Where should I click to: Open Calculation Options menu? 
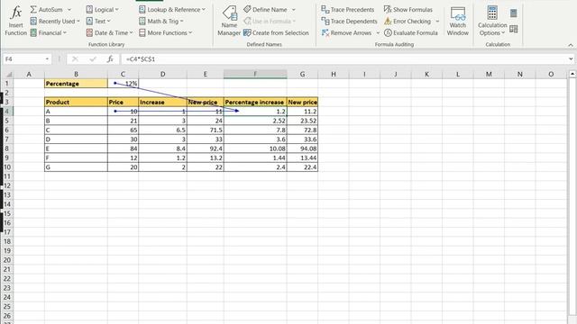(492, 21)
